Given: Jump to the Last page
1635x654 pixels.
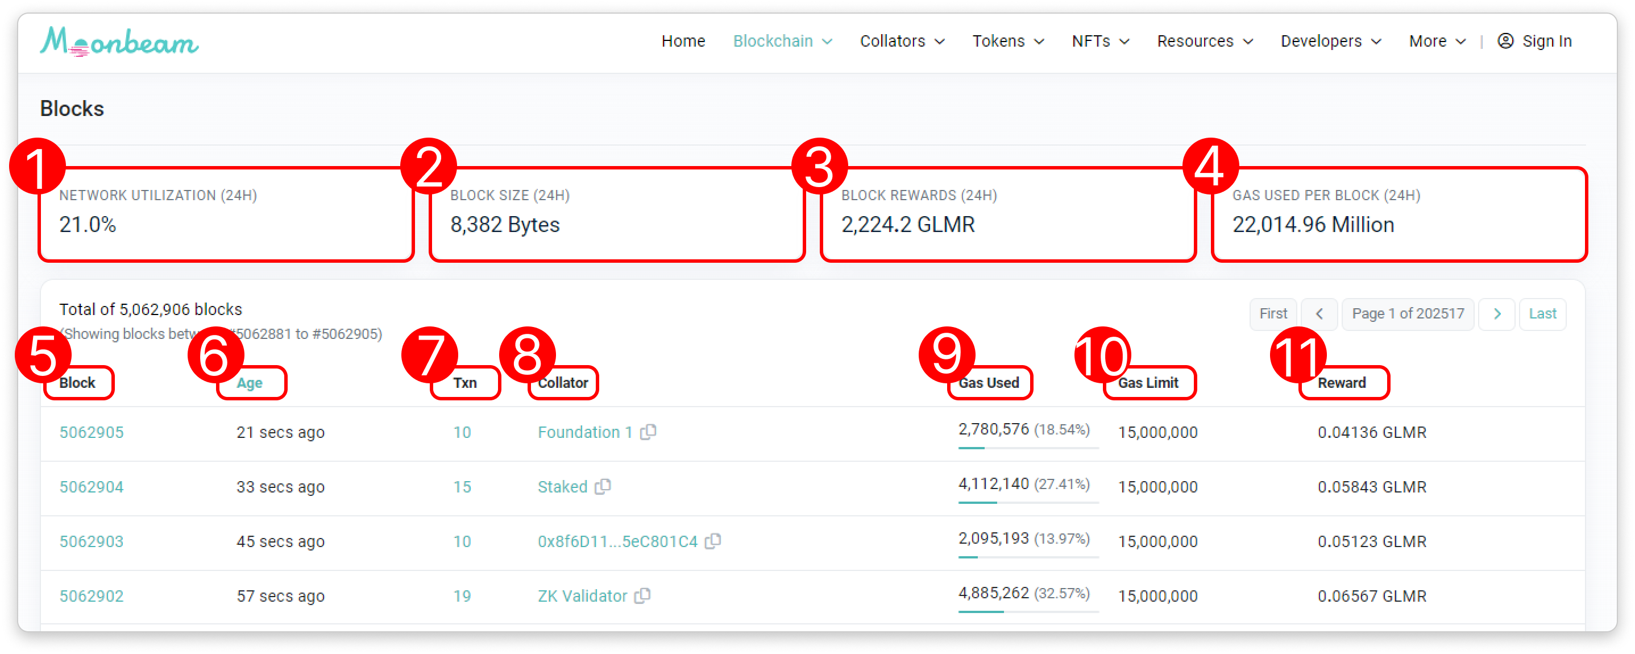Looking at the screenshot, I should point(1542,314).
